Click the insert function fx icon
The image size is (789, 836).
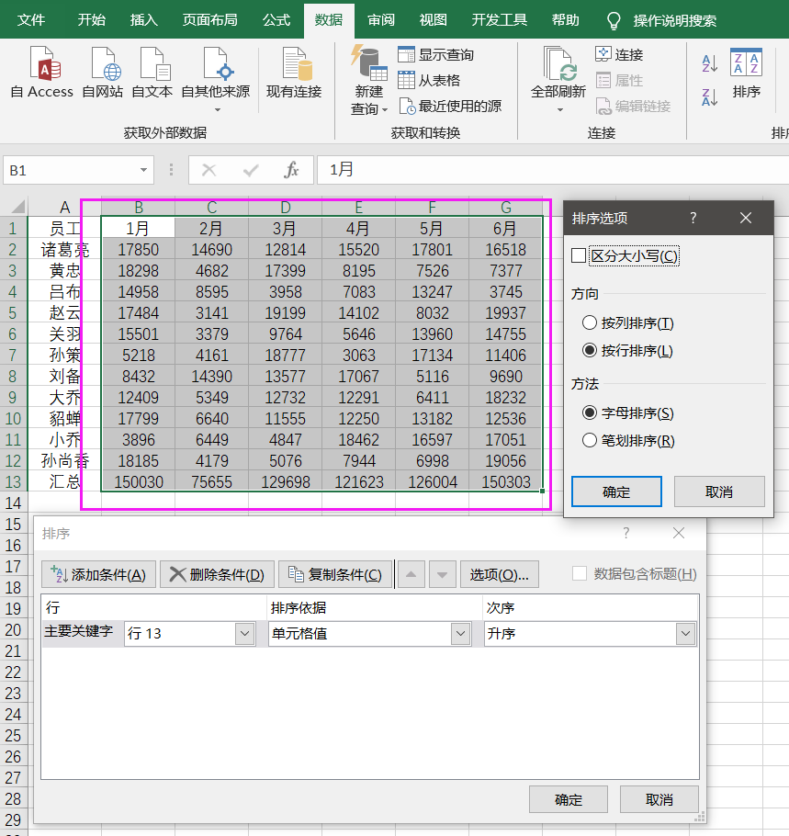pyautogui.click(x=291, y=170)
